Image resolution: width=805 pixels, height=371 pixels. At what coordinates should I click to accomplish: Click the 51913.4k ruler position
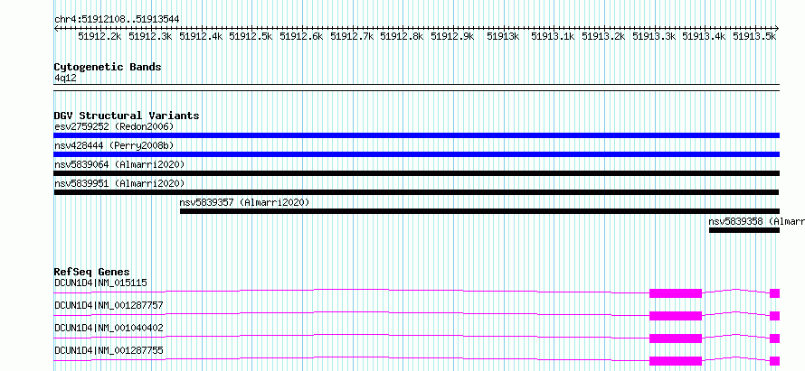pyautogui.click(x=704, y=36)
